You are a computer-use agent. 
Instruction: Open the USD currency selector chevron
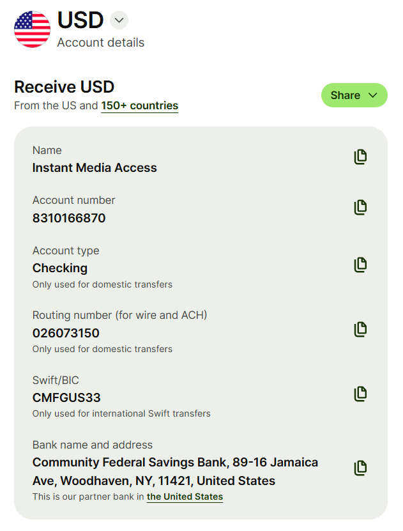pyautogui.click(x=119, y=20)
